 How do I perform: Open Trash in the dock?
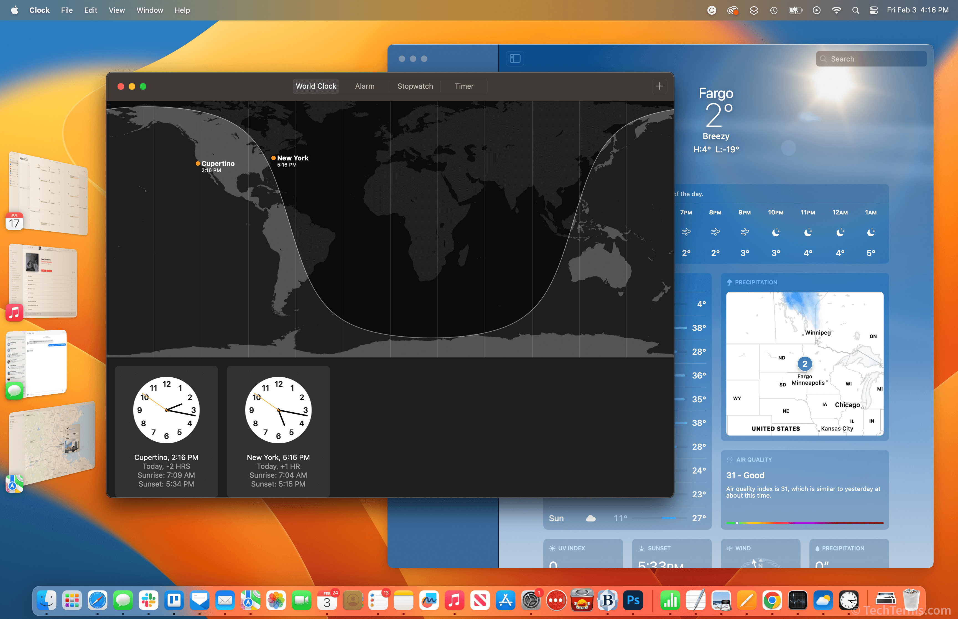coord(911,600)
